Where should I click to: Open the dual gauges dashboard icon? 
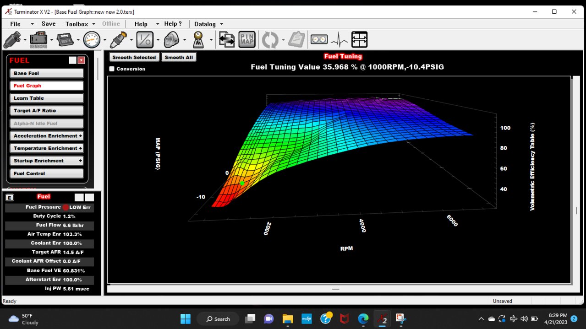click(319, 40)
